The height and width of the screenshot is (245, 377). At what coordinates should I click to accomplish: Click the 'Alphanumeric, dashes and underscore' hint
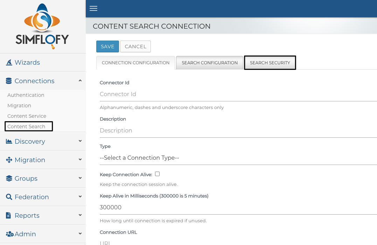point(162,108)
